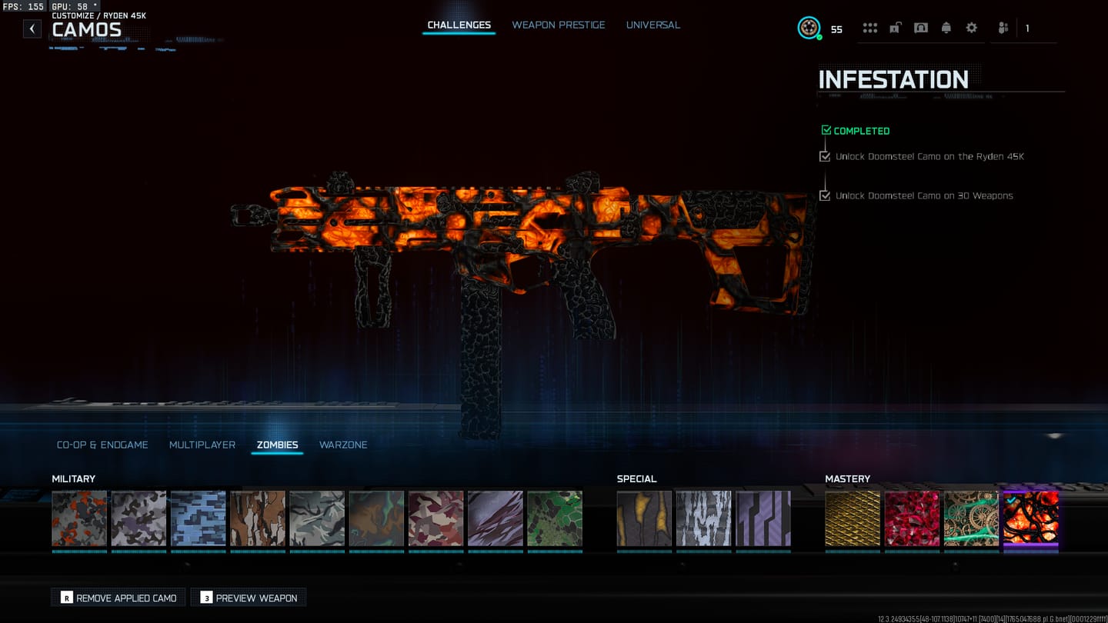Click checkbox for Doomsteel on 30 Weapons

pos(825,195)
